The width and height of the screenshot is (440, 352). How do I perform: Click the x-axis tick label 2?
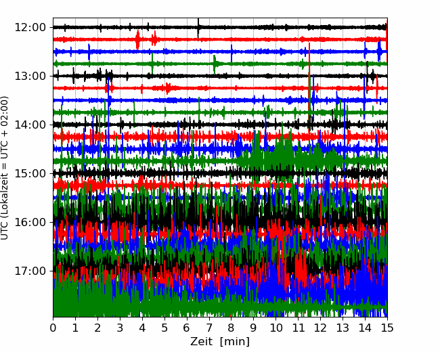coord(97,328)
